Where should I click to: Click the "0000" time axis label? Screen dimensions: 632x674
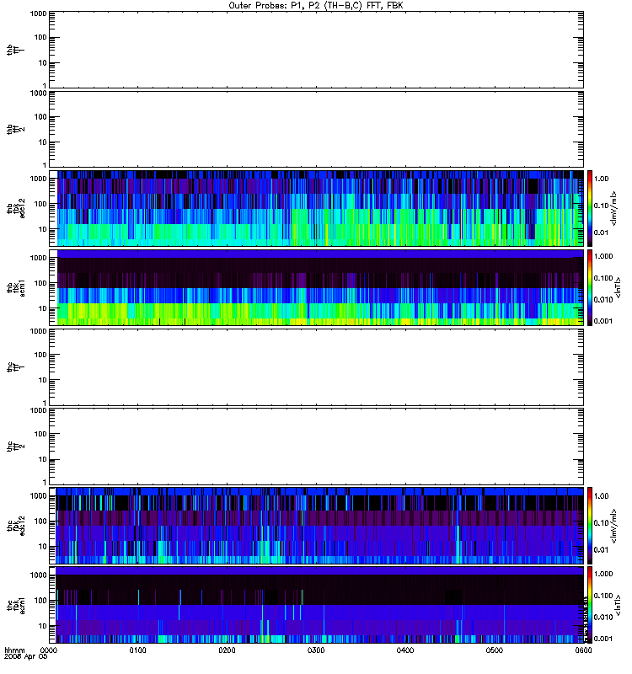coord(49,650)
